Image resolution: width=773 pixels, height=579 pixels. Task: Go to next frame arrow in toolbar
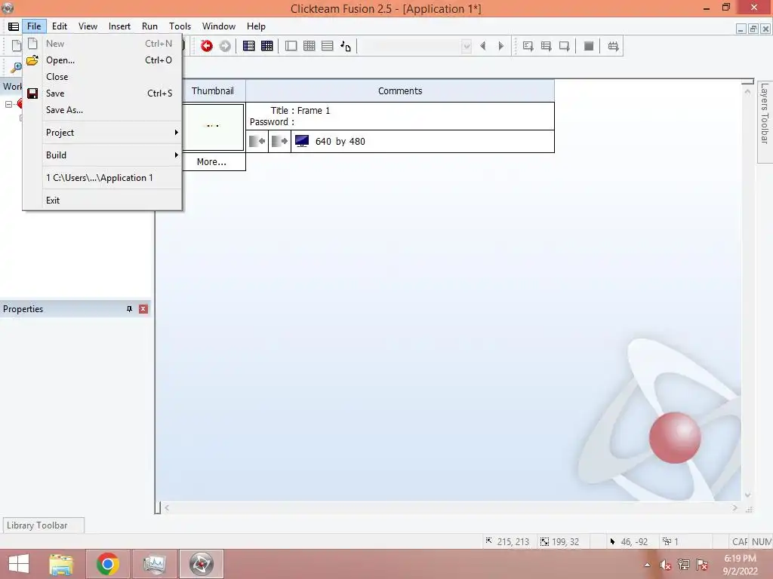pos(501,46)
